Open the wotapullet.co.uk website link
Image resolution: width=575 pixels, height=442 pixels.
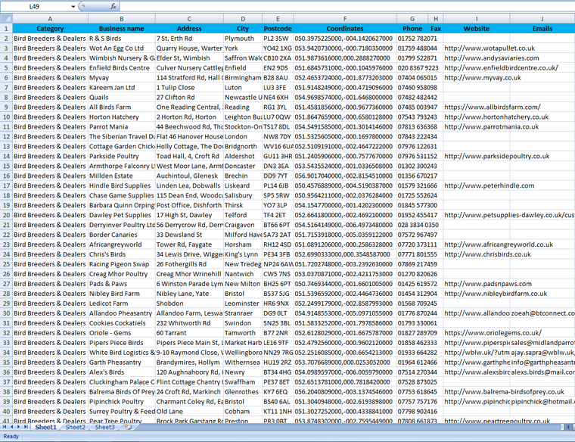[x=490, y=48]
